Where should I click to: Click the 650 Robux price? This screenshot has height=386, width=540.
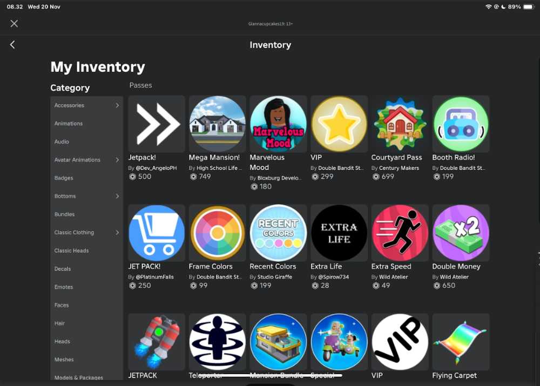[x=449, y=286]
